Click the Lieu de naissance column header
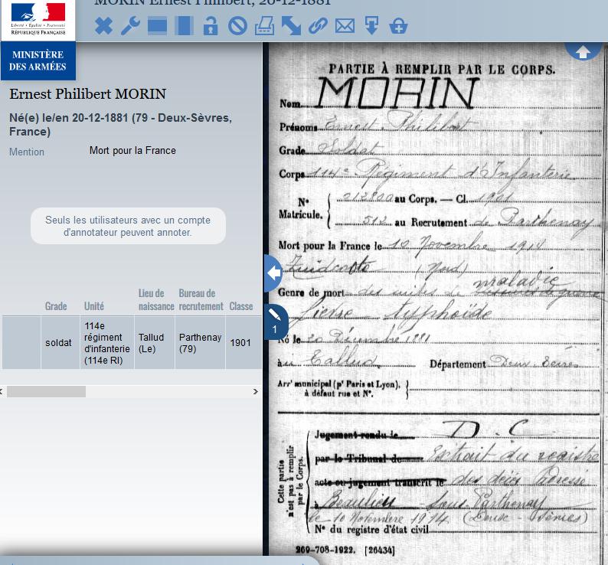The image size is (608, 565). click(x=156, y=300)
